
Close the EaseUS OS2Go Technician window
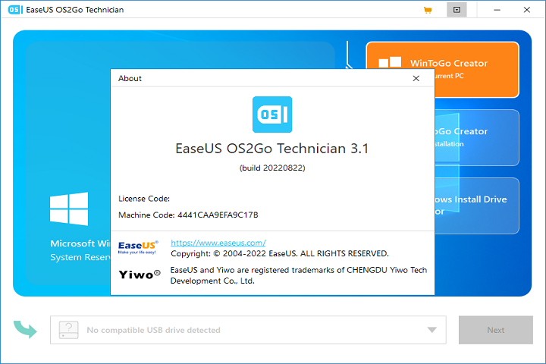pos(527,10)
